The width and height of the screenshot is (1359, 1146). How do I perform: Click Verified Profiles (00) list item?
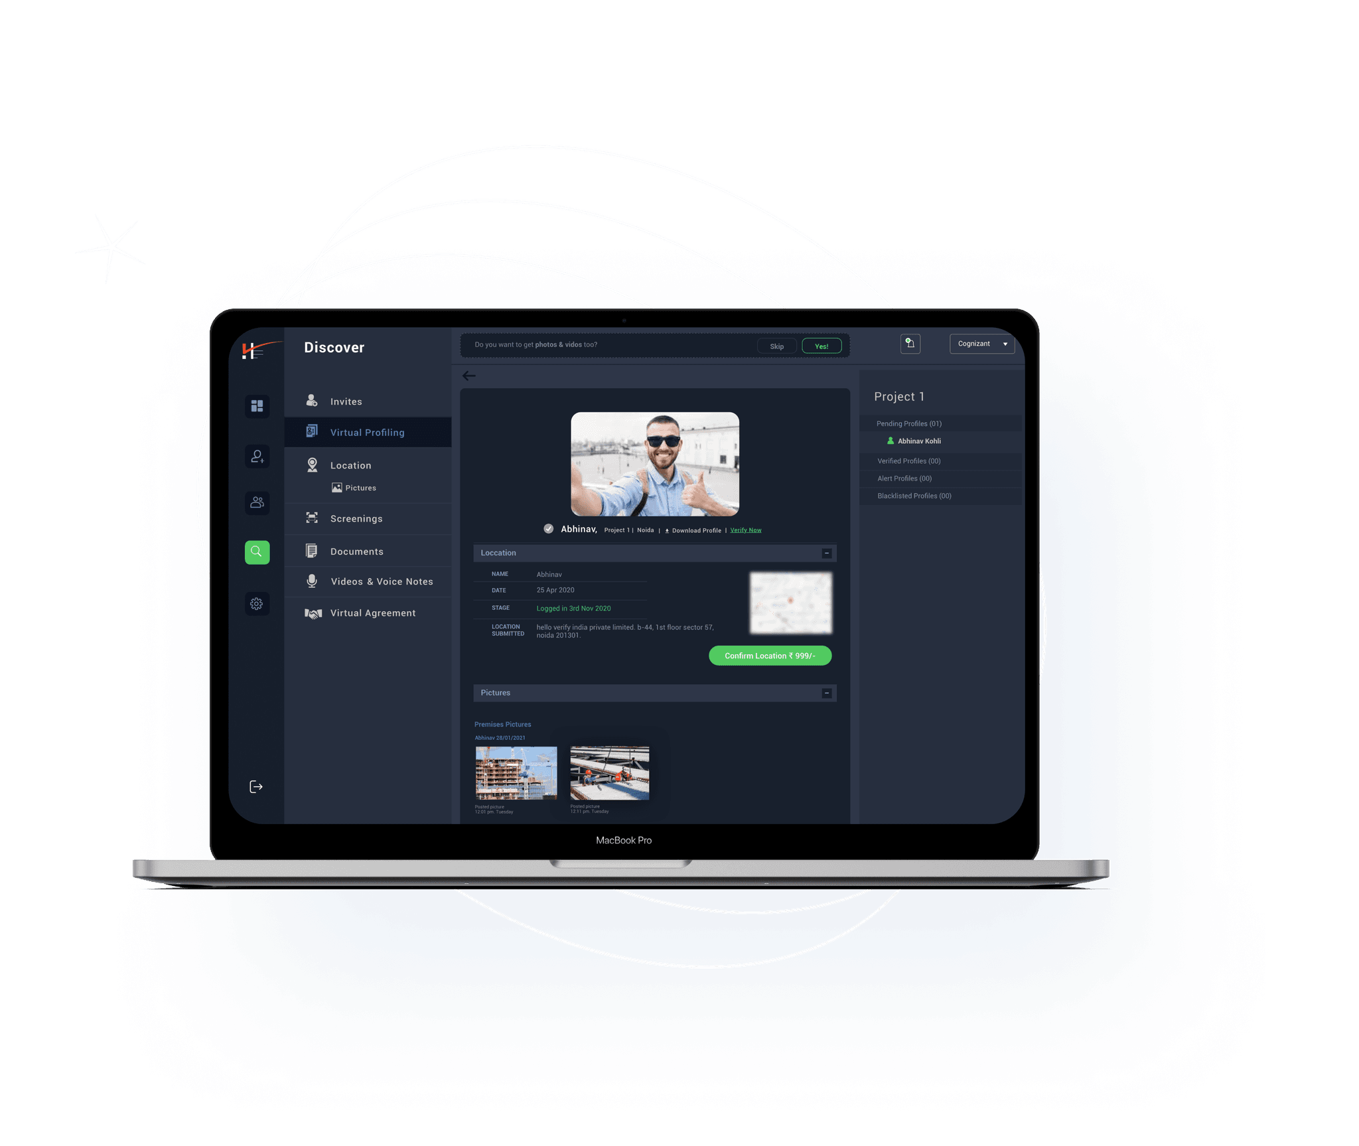(x=910, y=459)
